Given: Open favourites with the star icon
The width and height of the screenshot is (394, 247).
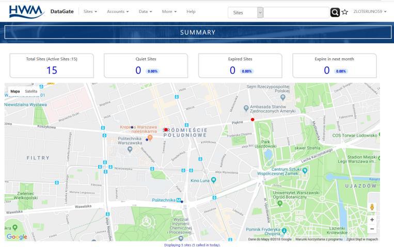Looking at the screenshot, I should coord(345,12).
